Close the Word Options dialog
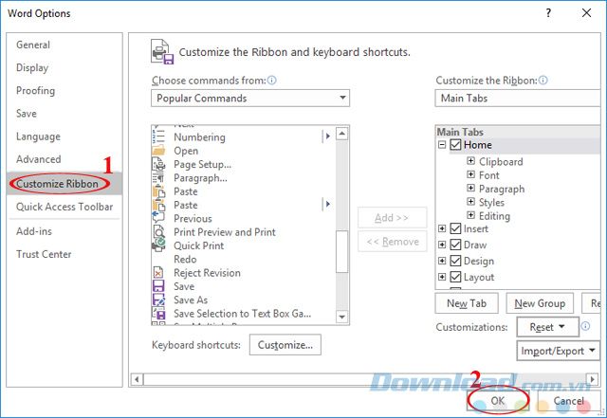Screen dimensions: 607x418 (x=587, y=13)
